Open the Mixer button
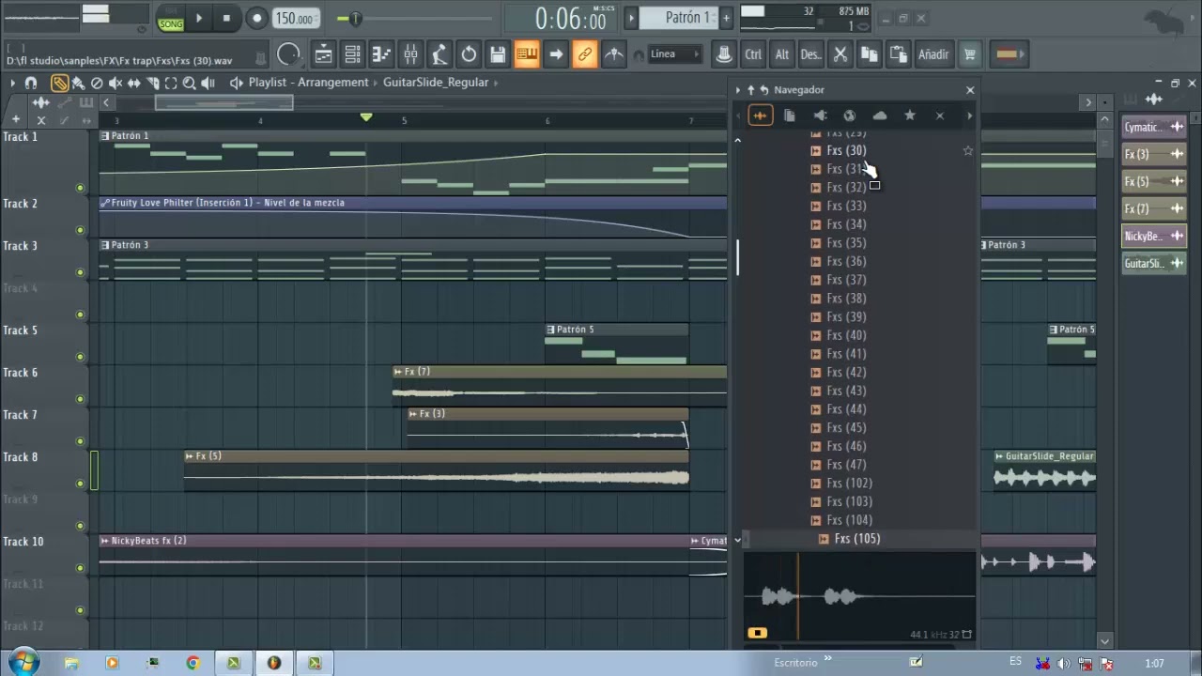The width and height of the screenshot is (1202, 676). (x=410, y=54)
